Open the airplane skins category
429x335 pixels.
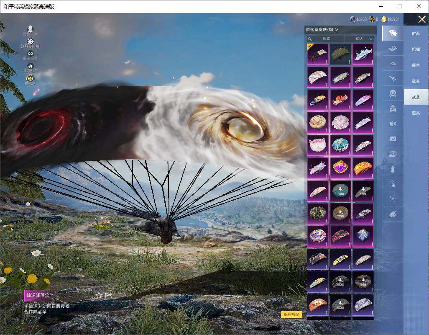click(393, 79)
